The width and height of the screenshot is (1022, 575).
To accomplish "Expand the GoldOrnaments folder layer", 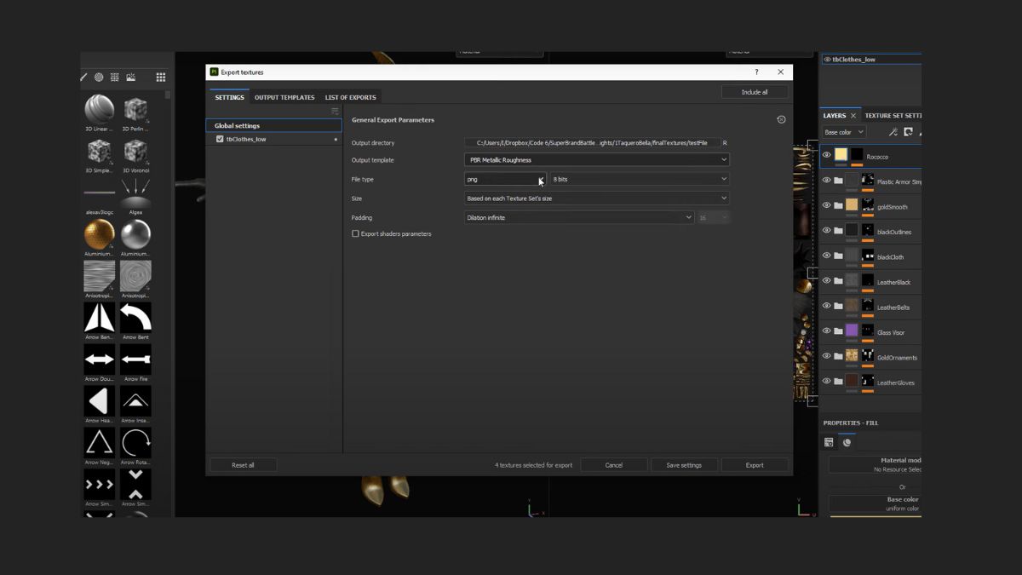I will [x=839, y=356].
